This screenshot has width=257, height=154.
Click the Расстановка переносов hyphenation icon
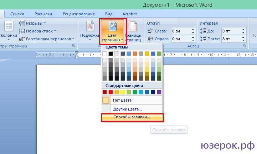[22, 39]
